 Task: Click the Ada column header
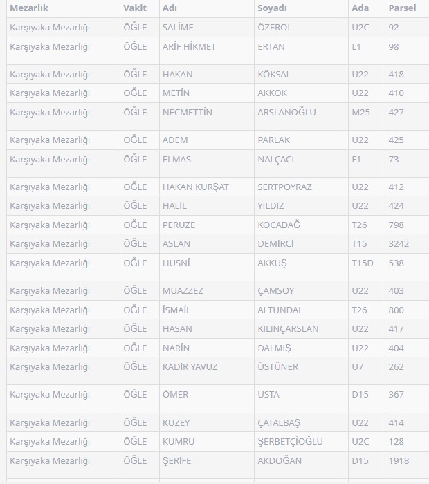(x=360, y=8)
